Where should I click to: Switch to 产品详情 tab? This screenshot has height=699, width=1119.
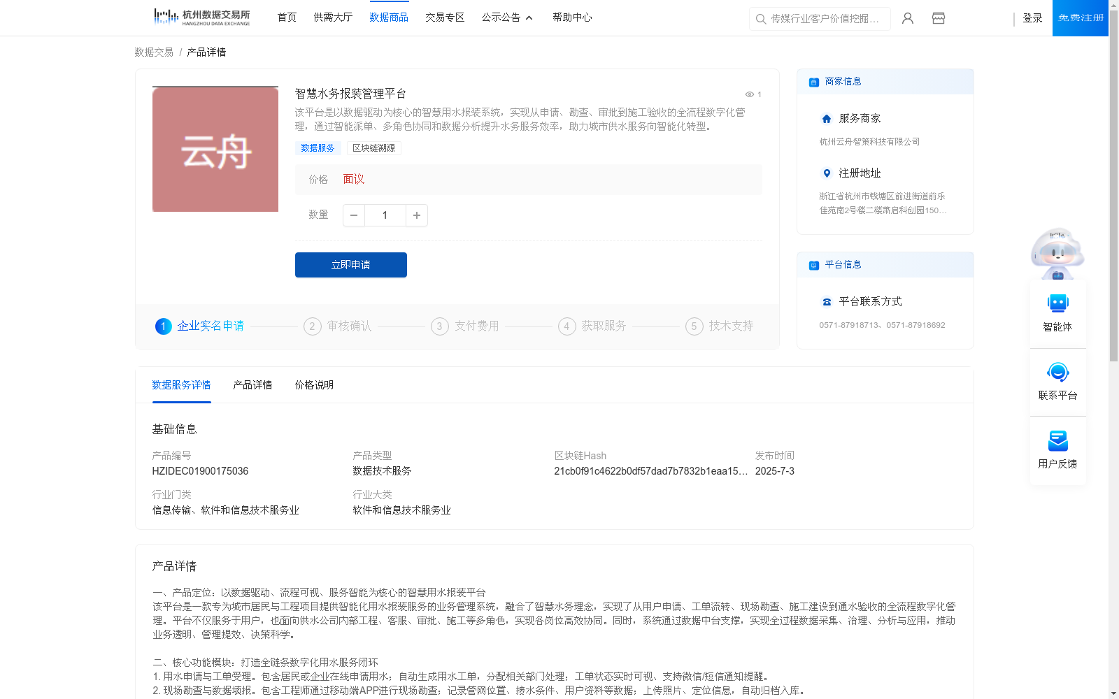252,385
